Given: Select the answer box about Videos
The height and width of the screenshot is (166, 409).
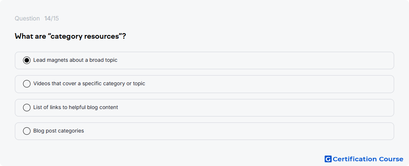Looking at the screenshot, I should pyautogui.click(x=204, y=84).
